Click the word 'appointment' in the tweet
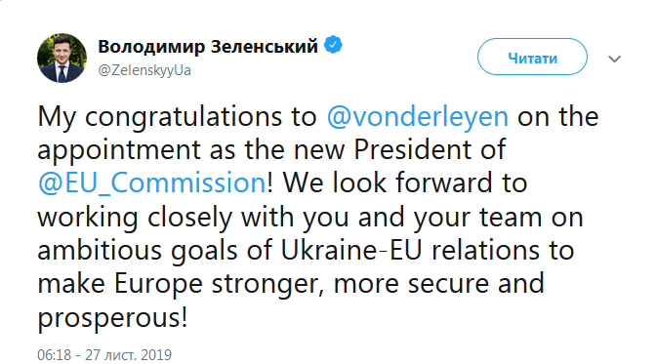The height and width of the screenshot is (364, 656). (119, 149)
